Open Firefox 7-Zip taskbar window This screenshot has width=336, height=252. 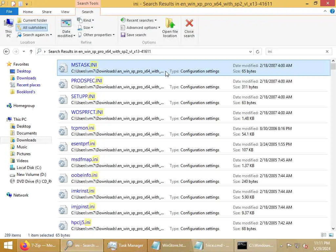pyautogui.click(x=38, y=245)
